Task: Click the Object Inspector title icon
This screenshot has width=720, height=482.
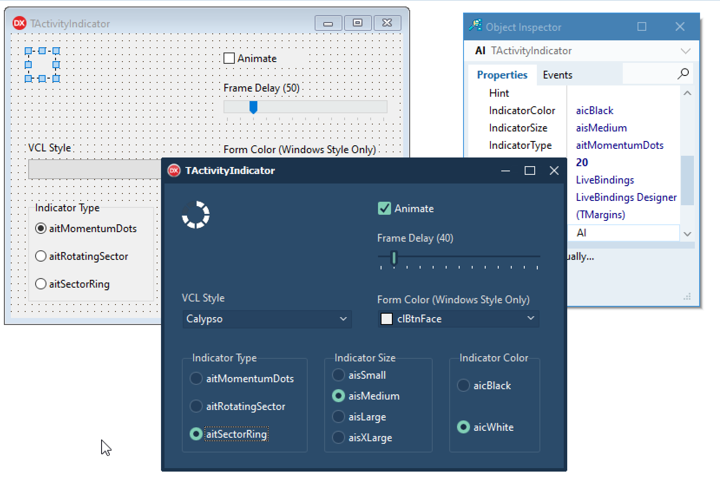Action: (x=476, y=26)
